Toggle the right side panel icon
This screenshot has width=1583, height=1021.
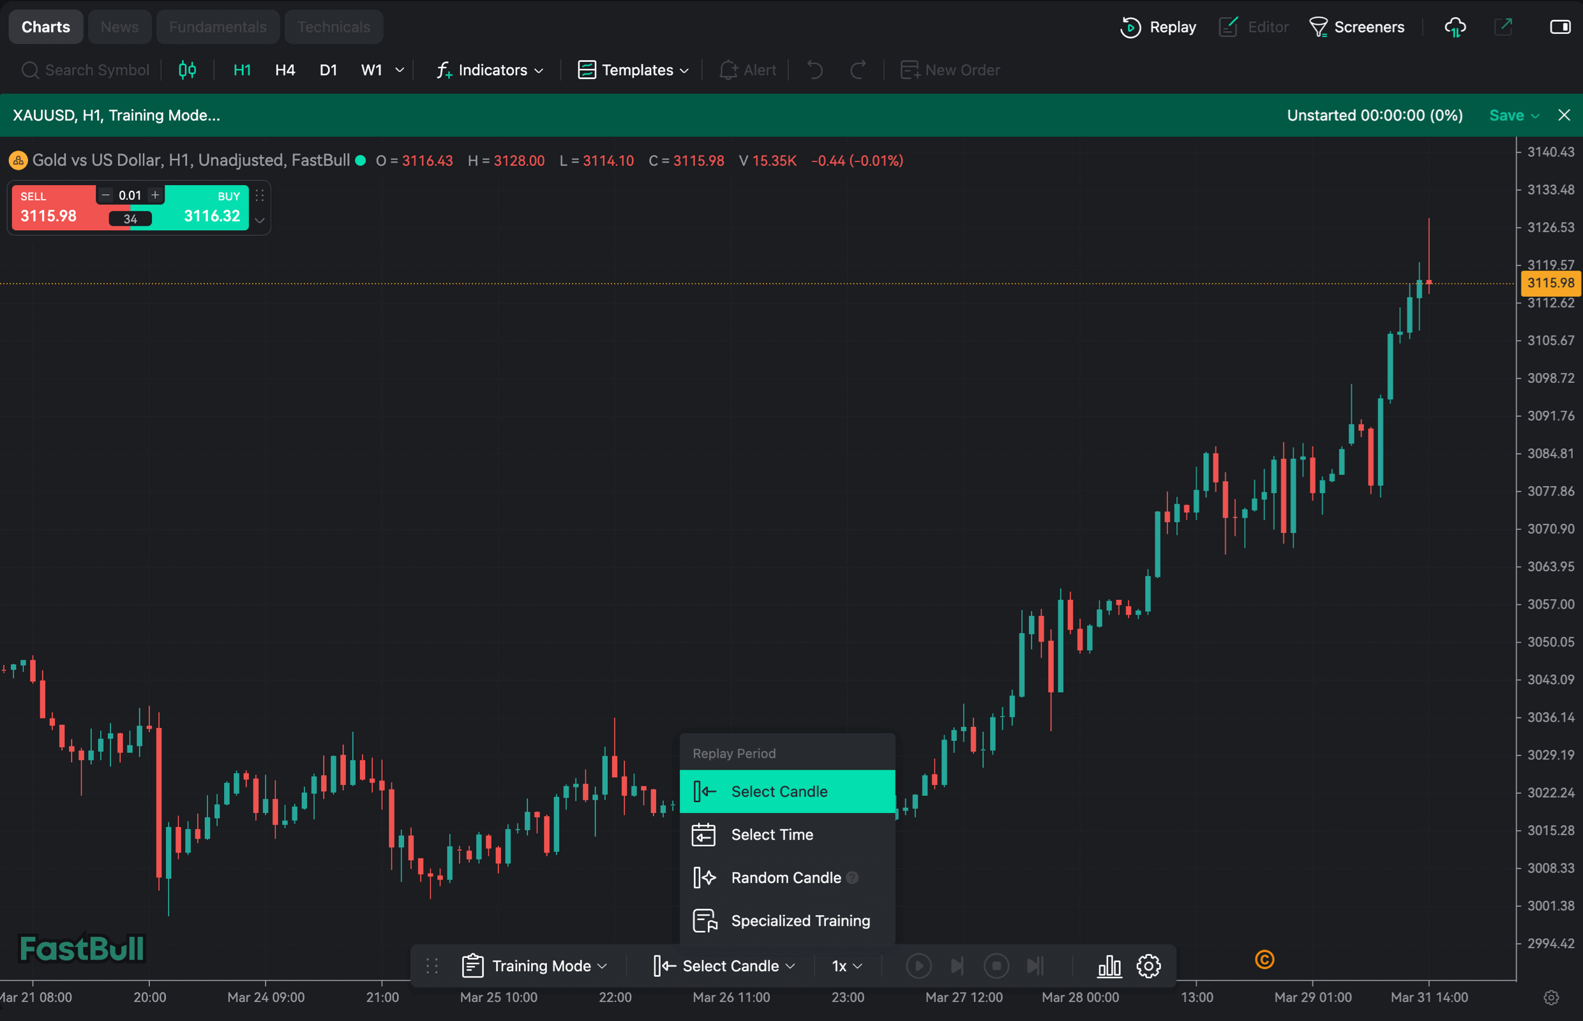tap(1559, 27)
